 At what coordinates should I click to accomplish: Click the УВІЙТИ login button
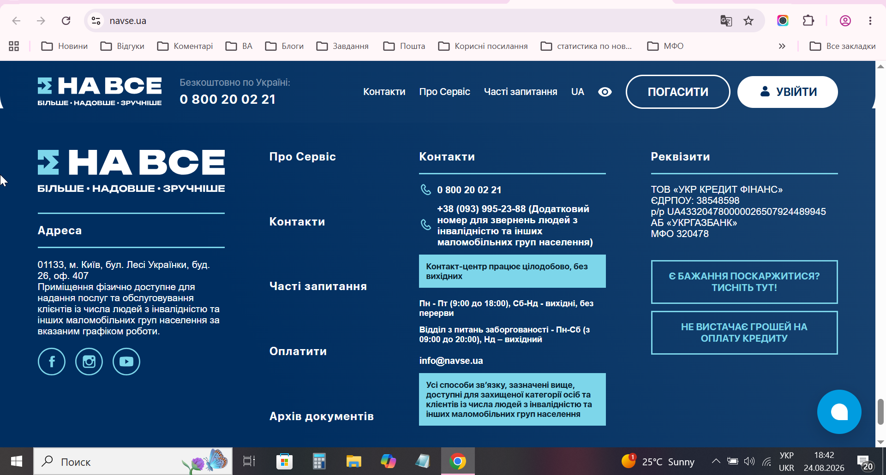tap(788, 92)
